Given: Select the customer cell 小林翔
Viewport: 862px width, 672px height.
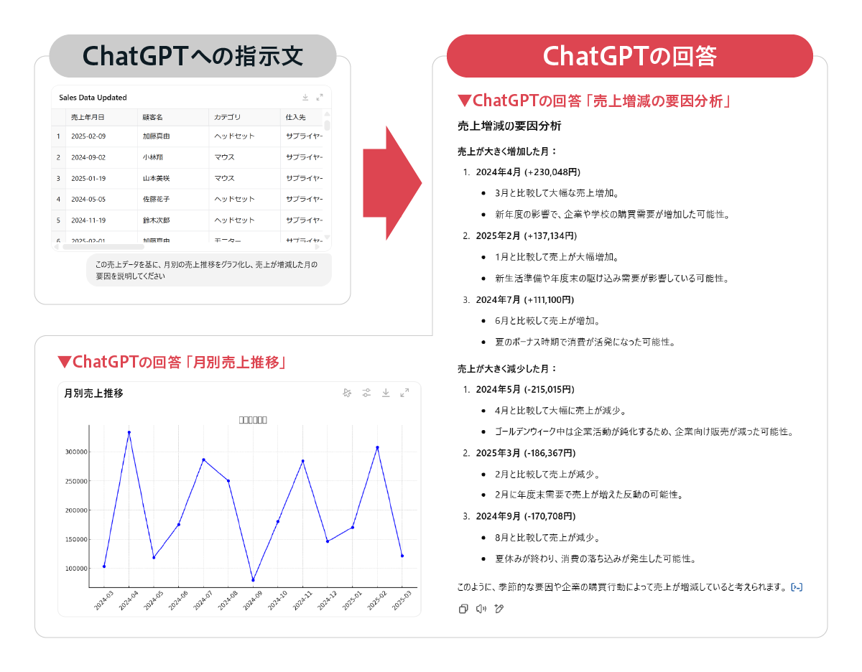Looking at the screenshot, I should point(173,157).
